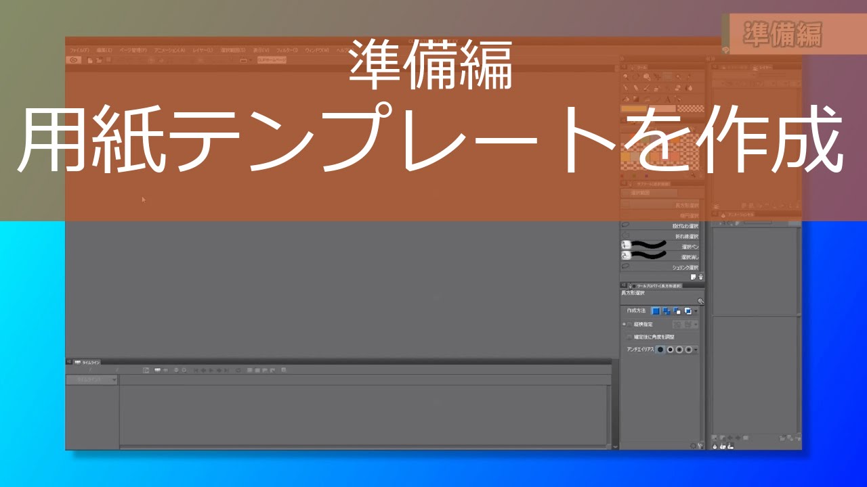Viewport: 867px width, 487px height.
Task: Click reset icon at tool property bottom
Action: 694,446
